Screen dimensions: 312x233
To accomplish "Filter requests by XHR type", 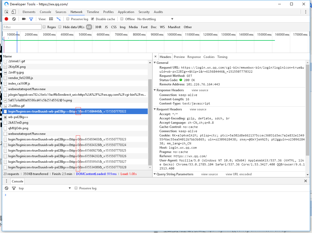I will coord(98,27).
